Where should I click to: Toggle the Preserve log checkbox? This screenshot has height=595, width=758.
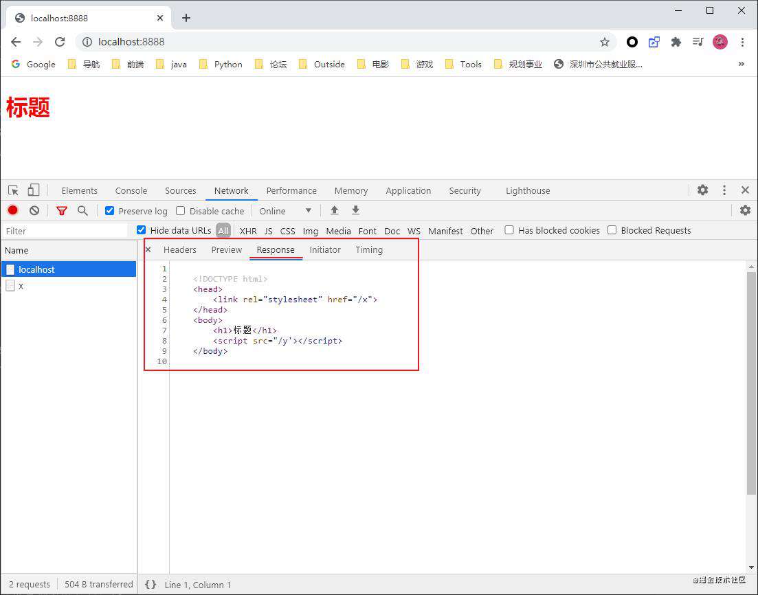point(110,211)
